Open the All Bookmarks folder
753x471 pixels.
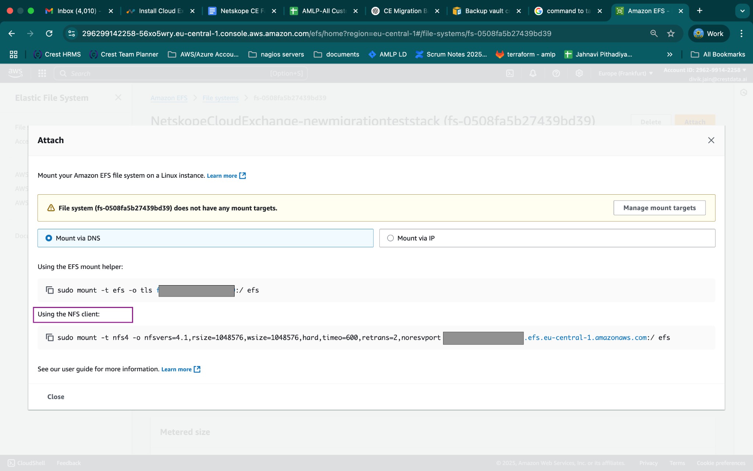pyautogui.click(x=718, y=54)
